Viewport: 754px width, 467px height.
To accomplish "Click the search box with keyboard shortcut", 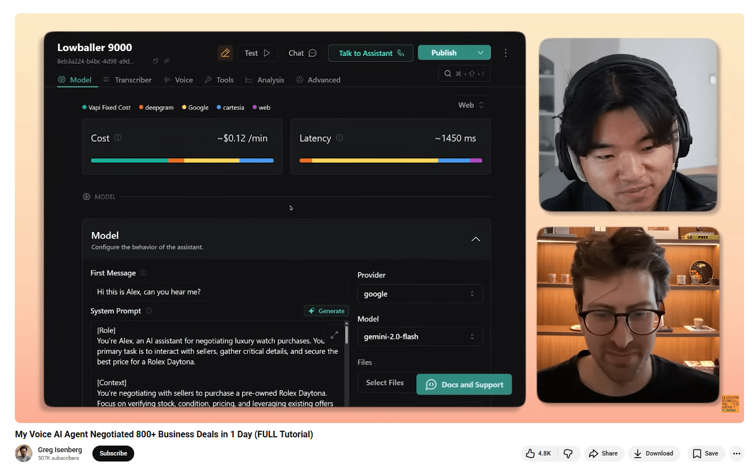I will (464, 74).
